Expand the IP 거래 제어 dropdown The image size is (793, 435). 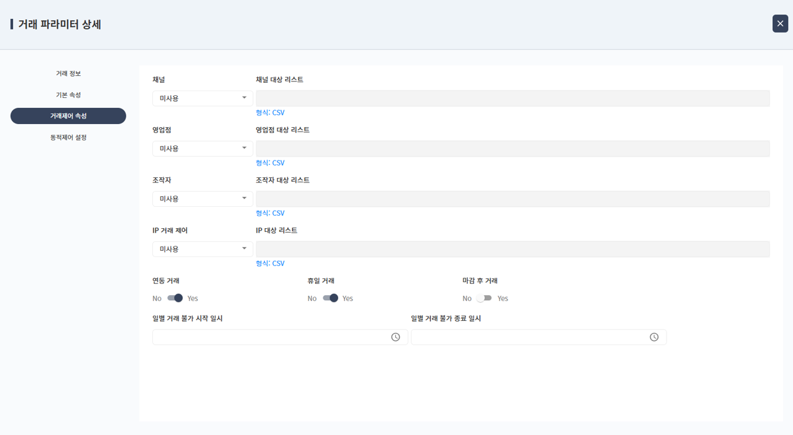pyautogui.click(x=202, y=249)
